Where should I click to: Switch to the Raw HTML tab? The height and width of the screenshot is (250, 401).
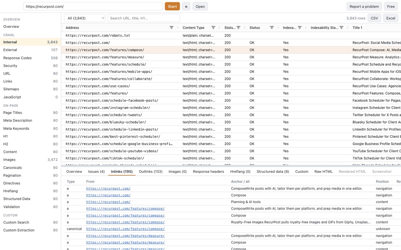pyautogui.click(x=323, y=172)
